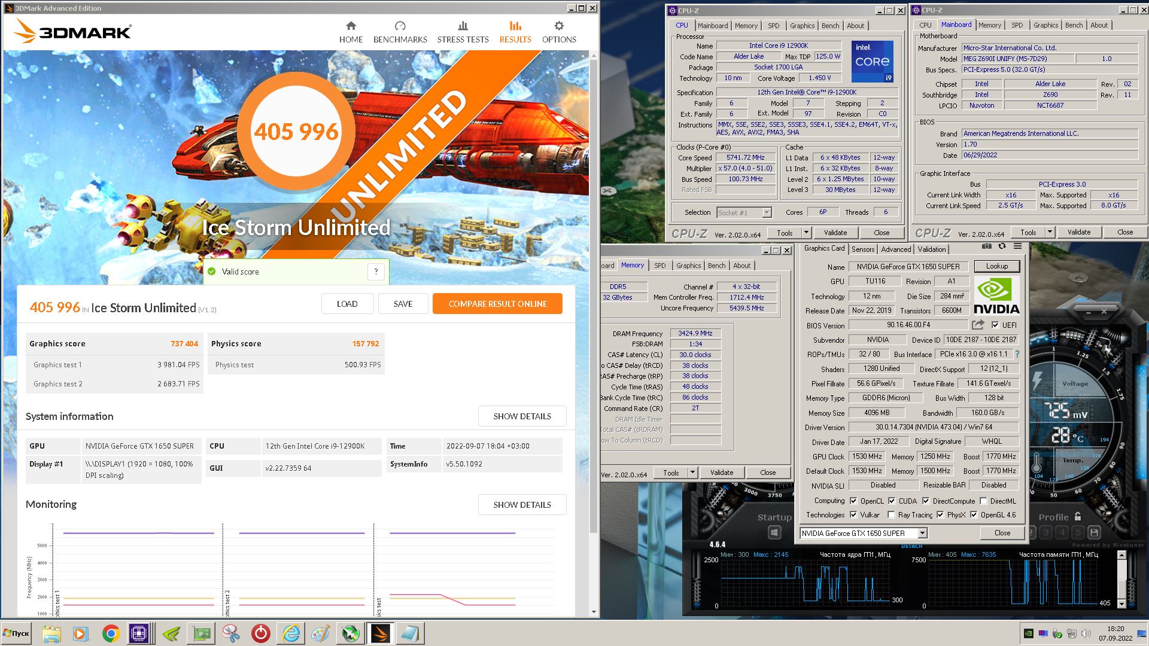Toggle the OpenCL checkbox in GPU-Z

(853, 501)
